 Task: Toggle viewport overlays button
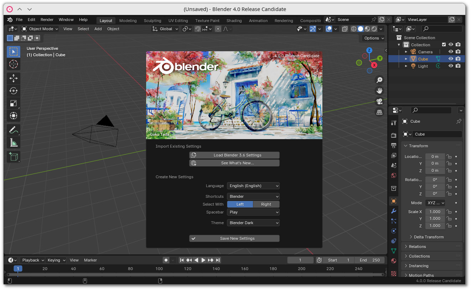pyautogui.click(x=329, y=29)
